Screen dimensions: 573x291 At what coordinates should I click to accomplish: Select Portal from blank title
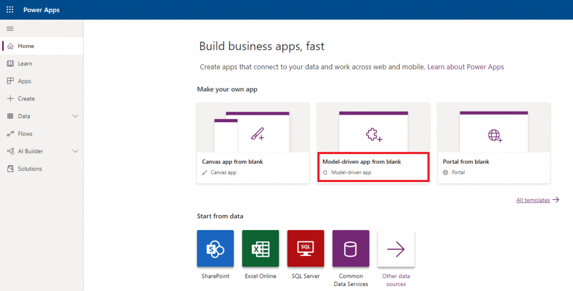[466, 161]
